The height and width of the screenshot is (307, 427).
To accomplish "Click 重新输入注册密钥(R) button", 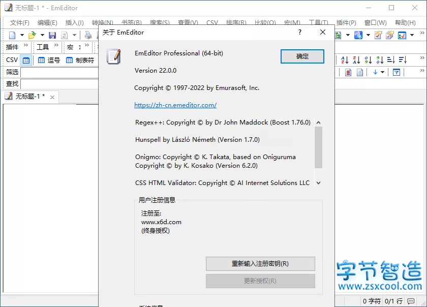I will (x=260, y=264).
